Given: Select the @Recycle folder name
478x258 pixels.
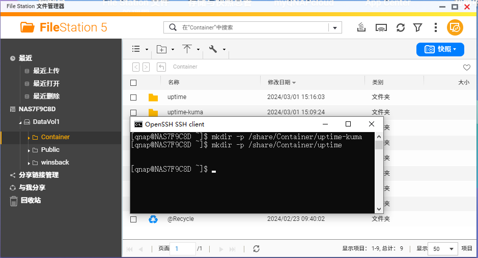Looking at the screenshot, I should coord(181,219).
